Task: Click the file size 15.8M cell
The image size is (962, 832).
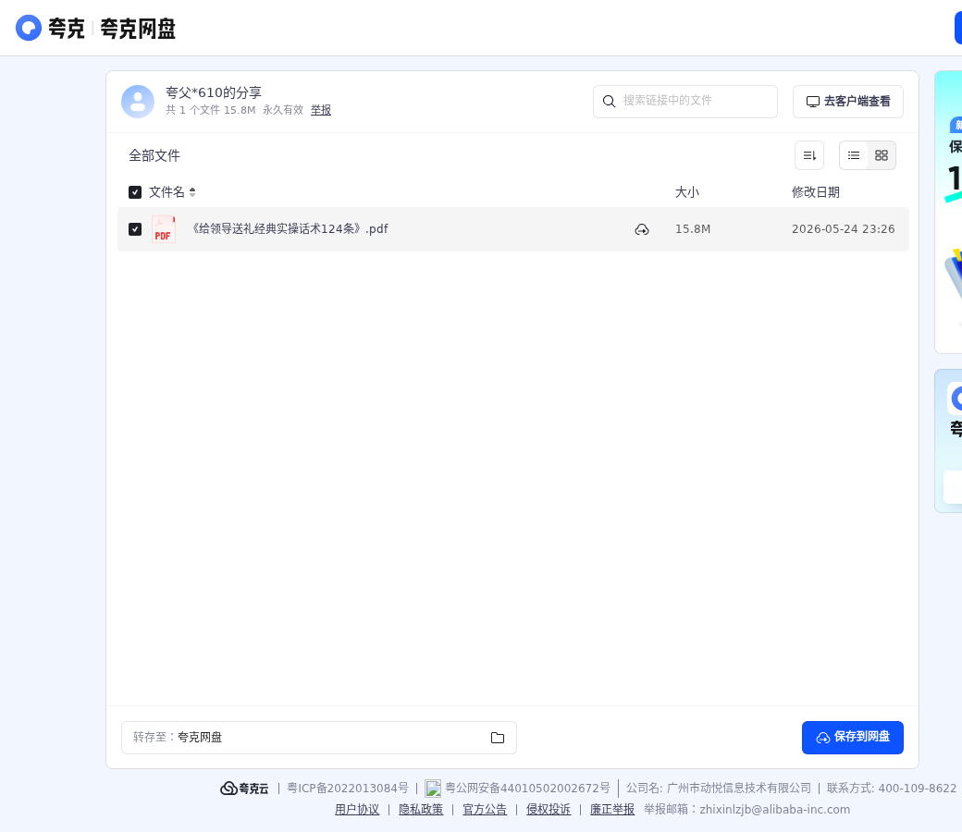Action: 693,228
